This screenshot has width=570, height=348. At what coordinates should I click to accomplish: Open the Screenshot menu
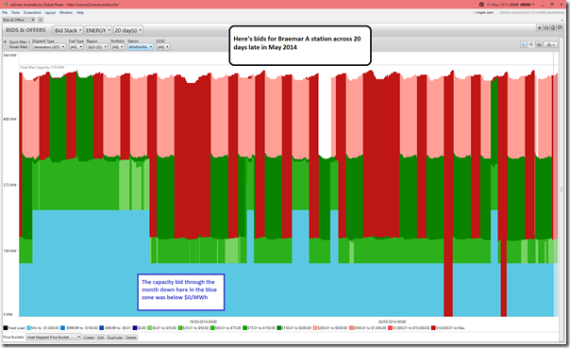pyautogui.click(x=32, y=12)
